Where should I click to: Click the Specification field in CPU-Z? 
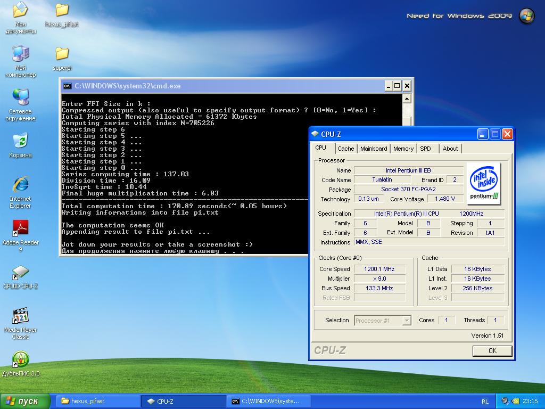[429, 214]
